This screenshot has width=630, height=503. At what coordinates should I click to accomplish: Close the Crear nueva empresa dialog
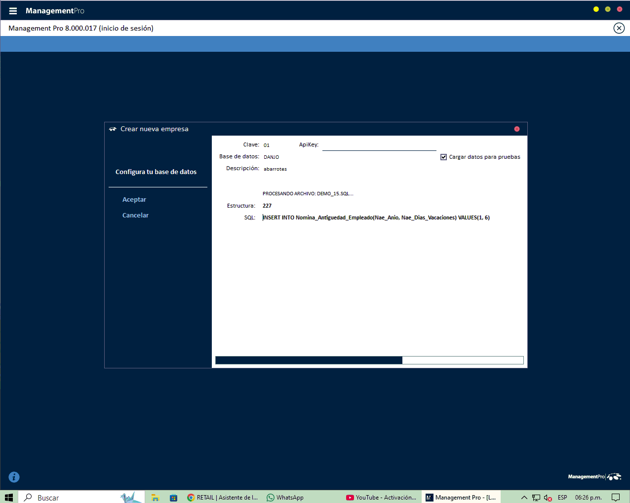[517, 129]
